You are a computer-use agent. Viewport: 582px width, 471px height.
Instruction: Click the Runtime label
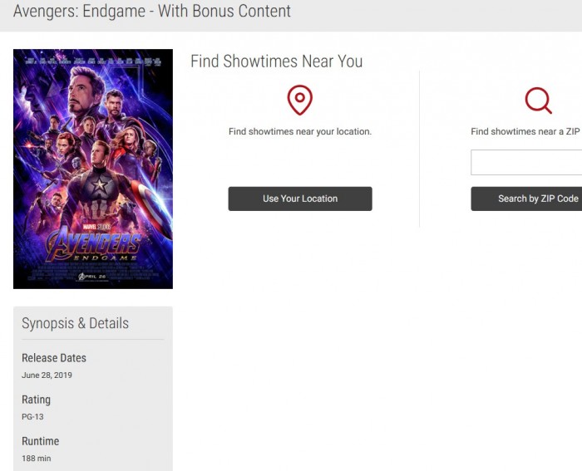(x=40, y=441)
